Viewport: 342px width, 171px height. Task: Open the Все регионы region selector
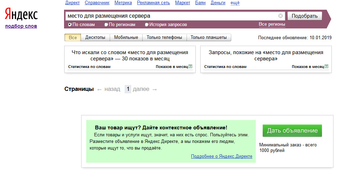coord(272,24)
